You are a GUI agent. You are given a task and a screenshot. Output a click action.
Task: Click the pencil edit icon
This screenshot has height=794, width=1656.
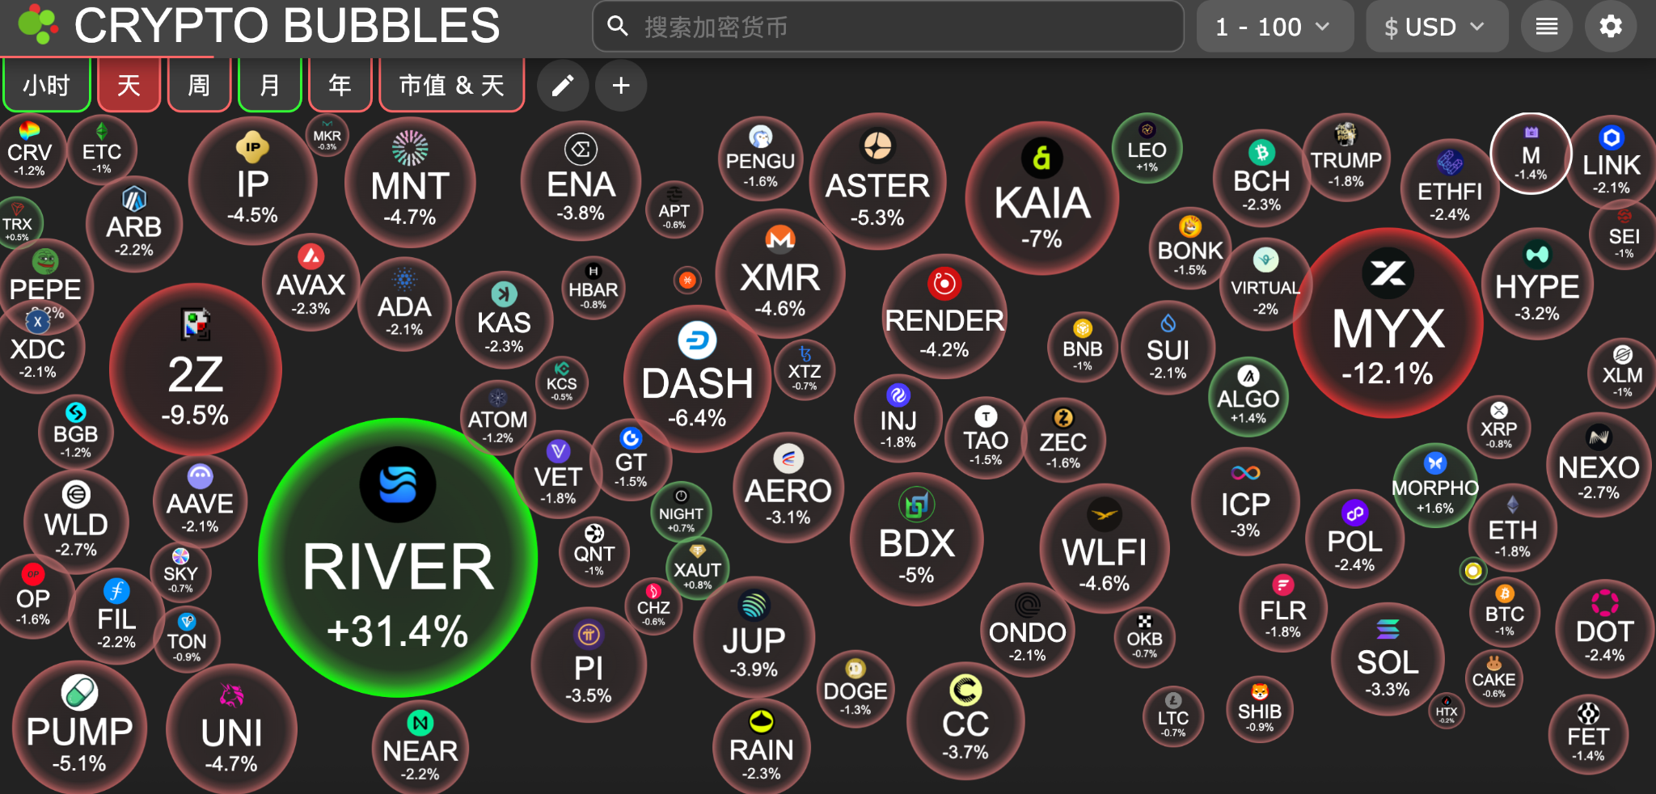point(563,85)
